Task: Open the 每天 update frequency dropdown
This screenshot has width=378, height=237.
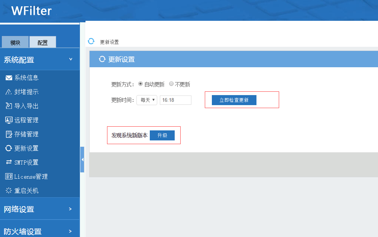Action: click(x=147, y=100)
